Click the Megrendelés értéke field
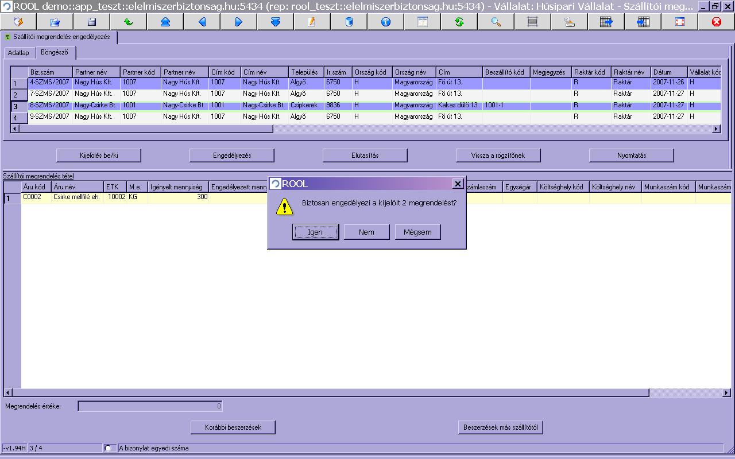This screenshot has width=735, height=459. [150, 406]
